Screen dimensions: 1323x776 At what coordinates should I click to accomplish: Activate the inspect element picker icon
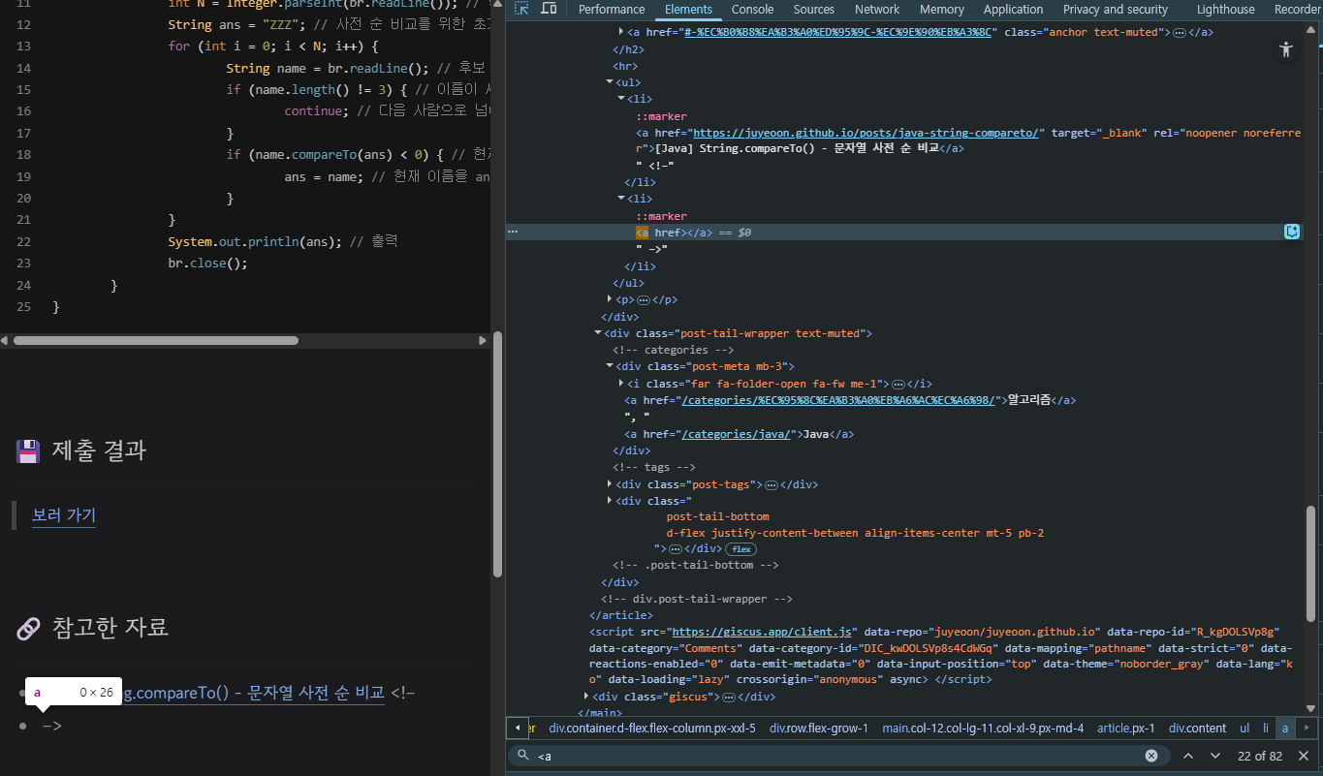[521, 9]
